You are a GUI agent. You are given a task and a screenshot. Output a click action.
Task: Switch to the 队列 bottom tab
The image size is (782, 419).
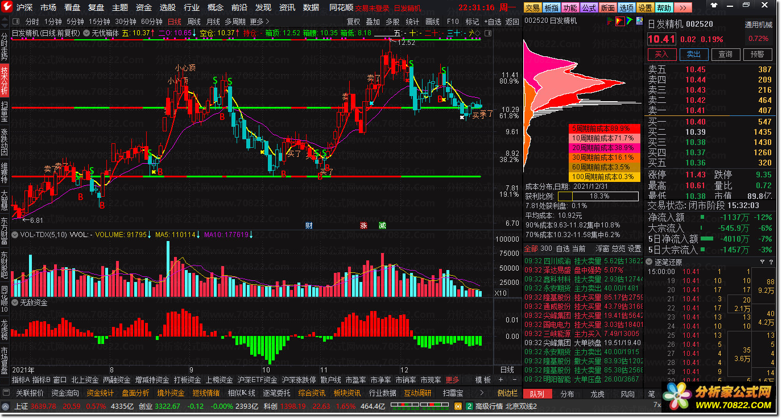[x=537, y=394]
